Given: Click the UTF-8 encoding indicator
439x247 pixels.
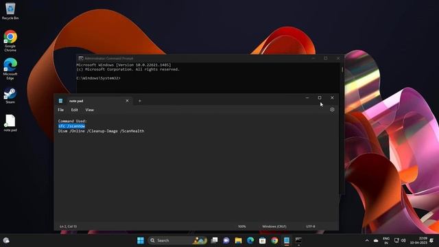Looking at the screenshot, I should [x=311, y=226].
